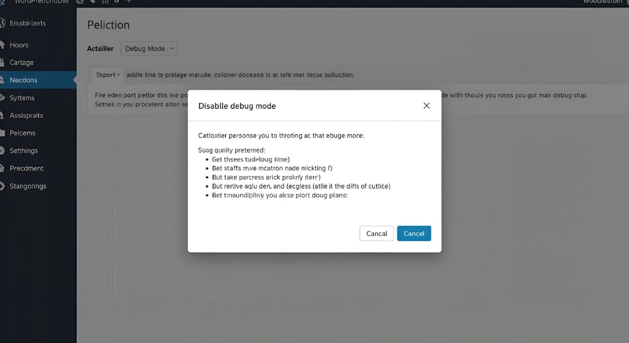Select Necdons in the sidebar menu
The width and height of the screenshot is (629, 343).
click(x=38, y=80)
